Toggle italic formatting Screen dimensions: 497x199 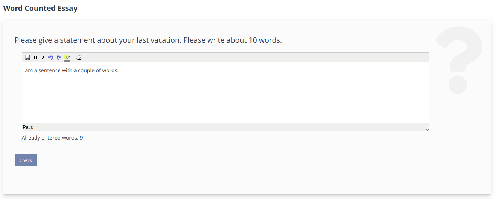(43, 58)
